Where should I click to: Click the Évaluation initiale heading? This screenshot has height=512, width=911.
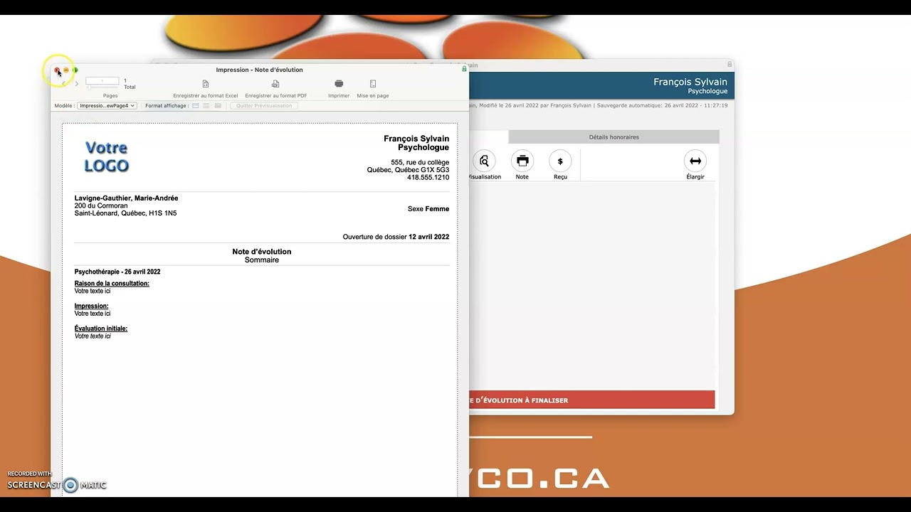pyautogui.click(x=101, y=329)
